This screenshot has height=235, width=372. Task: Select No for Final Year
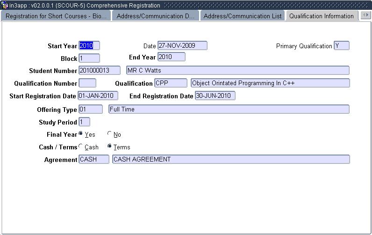(110, 134)
